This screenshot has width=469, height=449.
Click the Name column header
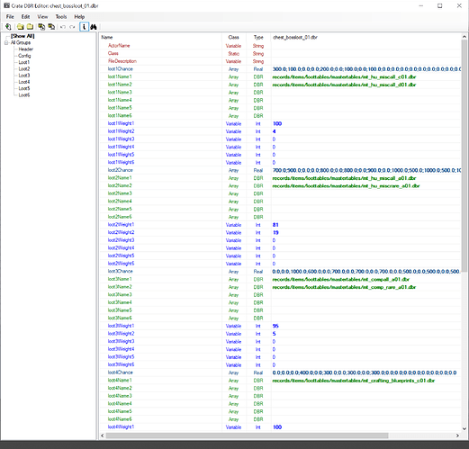coord(160,37)
